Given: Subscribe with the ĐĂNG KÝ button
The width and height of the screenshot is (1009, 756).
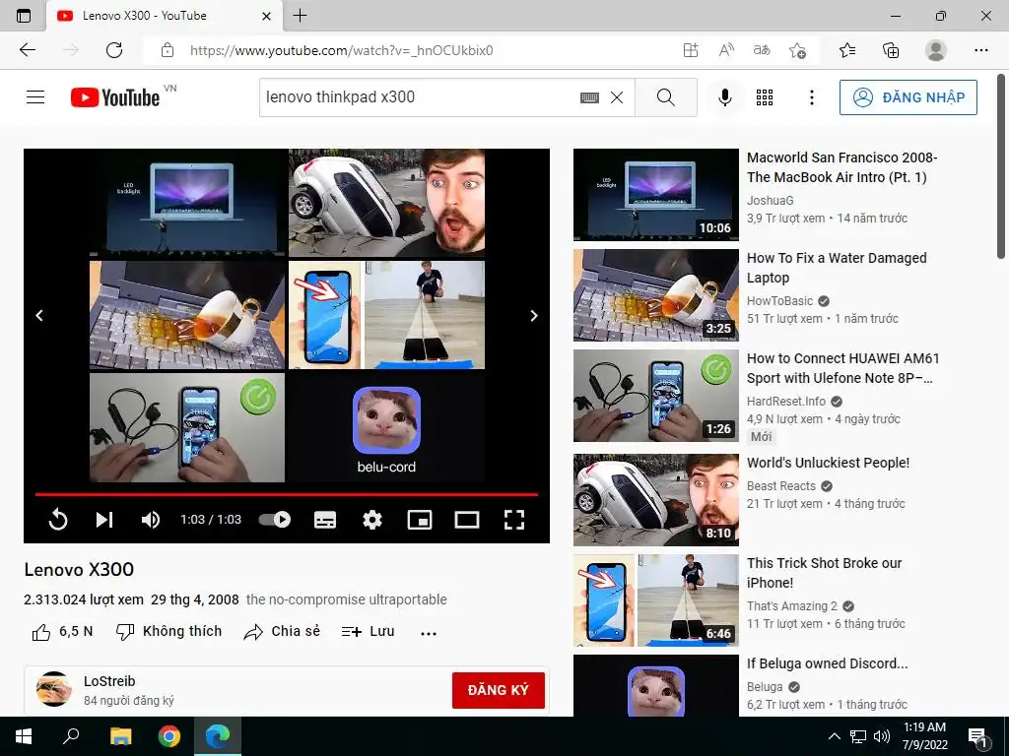Looking at the screenshot, I should pyautogui.click(x=498, y=690).
